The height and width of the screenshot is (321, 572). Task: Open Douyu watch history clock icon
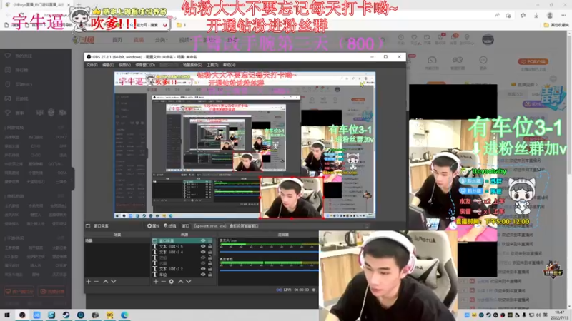tap(401, 39)
